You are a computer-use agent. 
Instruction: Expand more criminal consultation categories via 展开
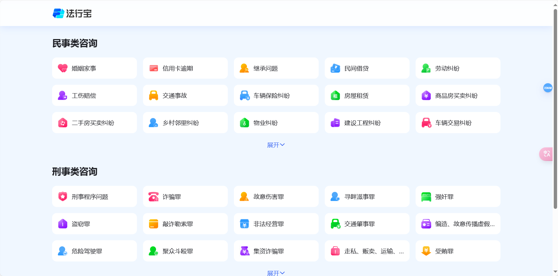[x=276, y=273]
